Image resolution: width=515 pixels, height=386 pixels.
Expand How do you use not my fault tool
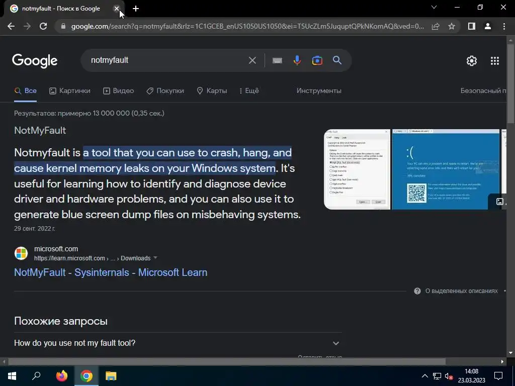tap(178, 343)
